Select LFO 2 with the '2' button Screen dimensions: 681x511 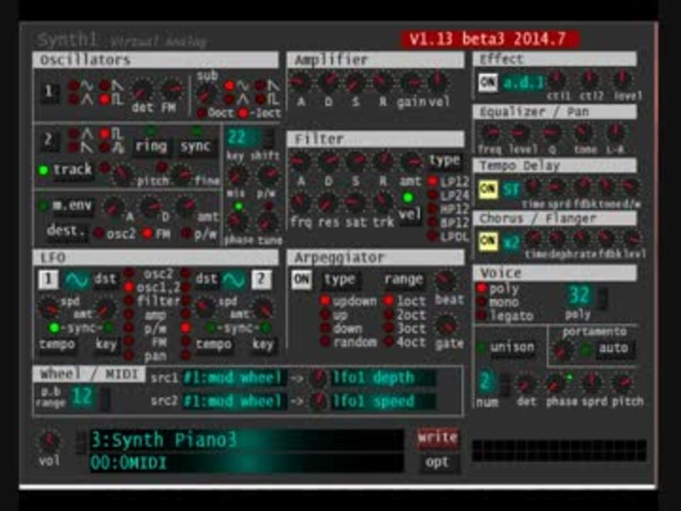tap(261, 280)
